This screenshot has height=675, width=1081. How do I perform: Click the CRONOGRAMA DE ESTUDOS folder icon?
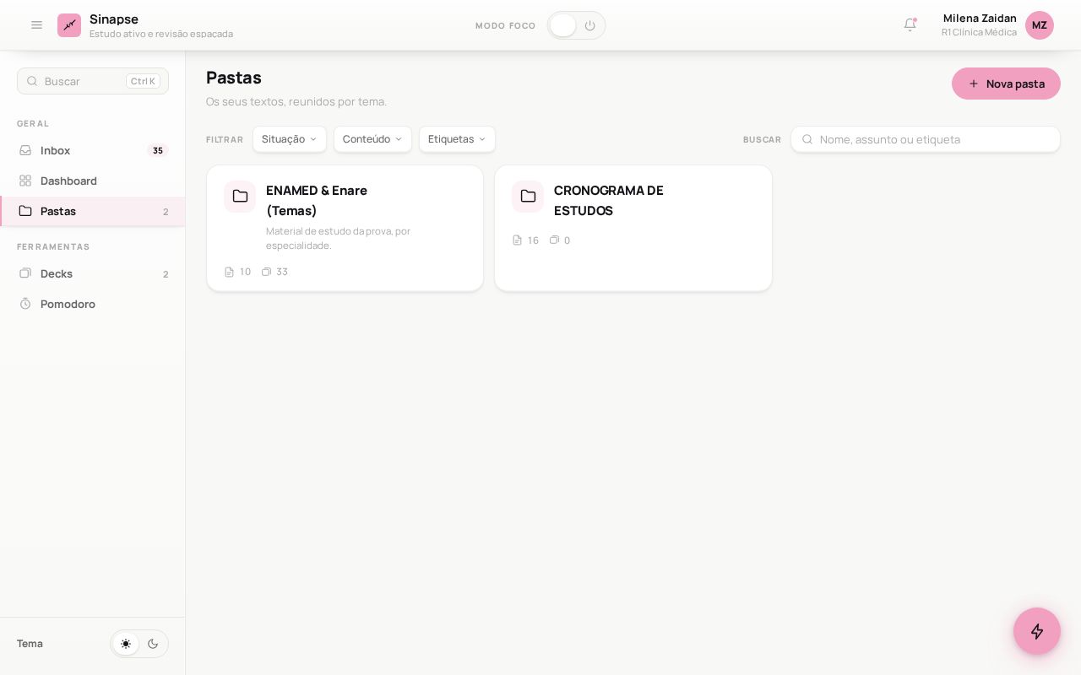tap(528, 197)
